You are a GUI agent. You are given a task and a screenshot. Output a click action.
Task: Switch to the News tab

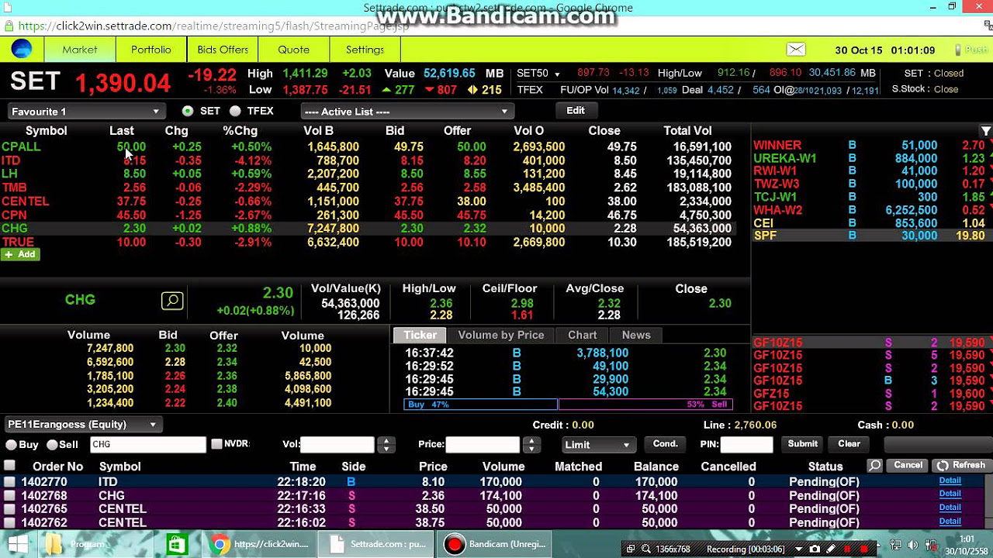pyautogui.click(x=636, y=335)
